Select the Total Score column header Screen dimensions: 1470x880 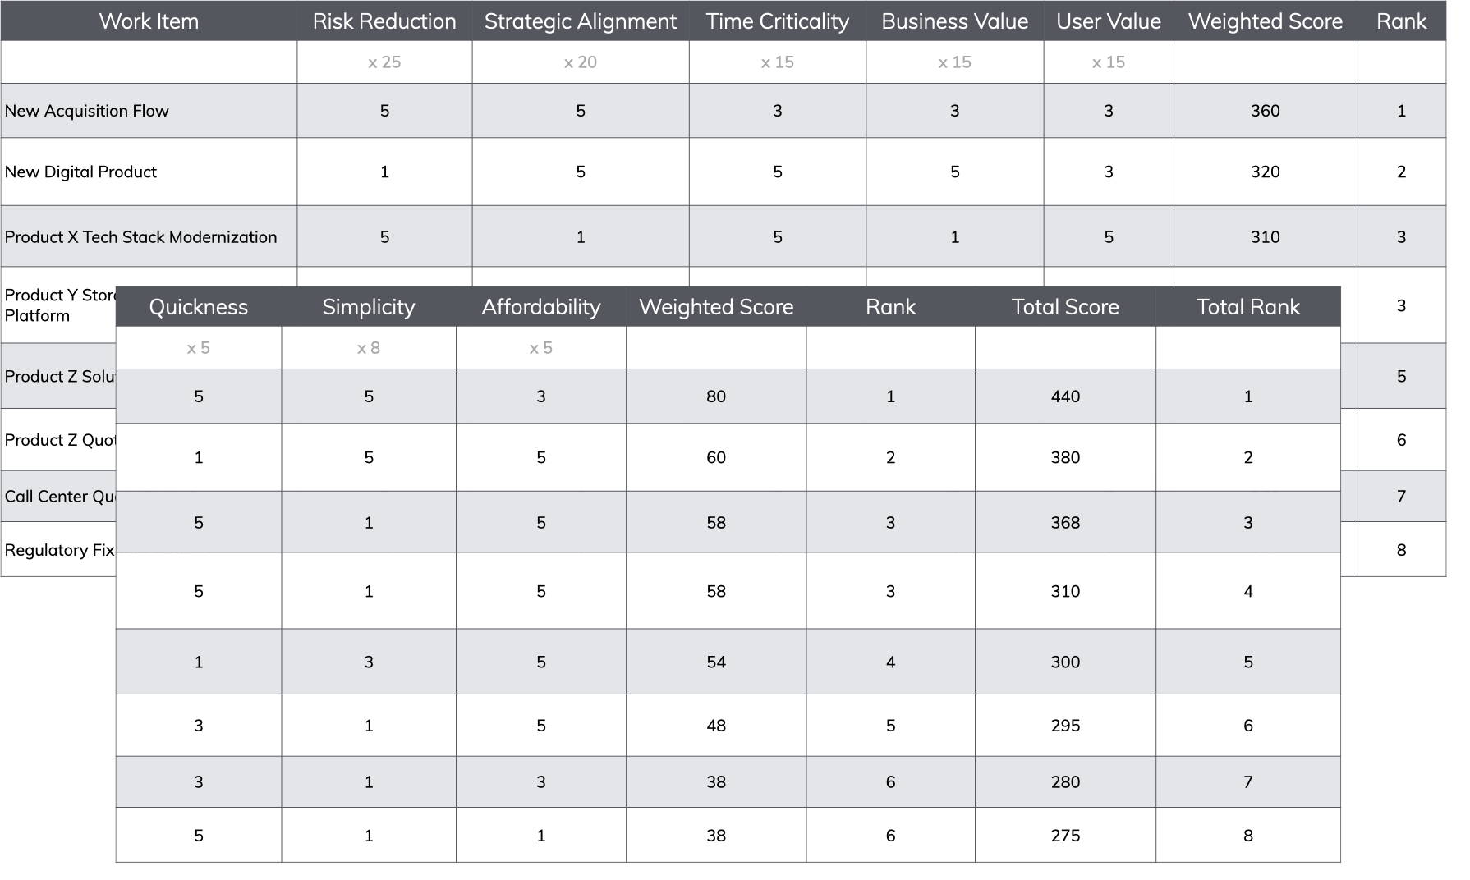1065,306
